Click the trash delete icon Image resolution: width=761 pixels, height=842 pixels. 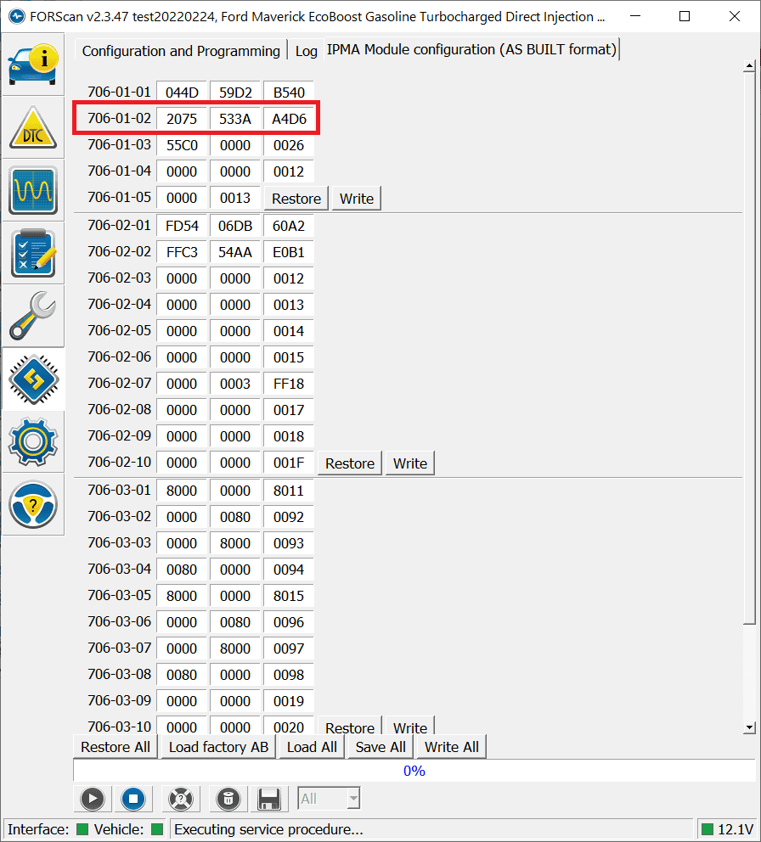pos(228,799)
